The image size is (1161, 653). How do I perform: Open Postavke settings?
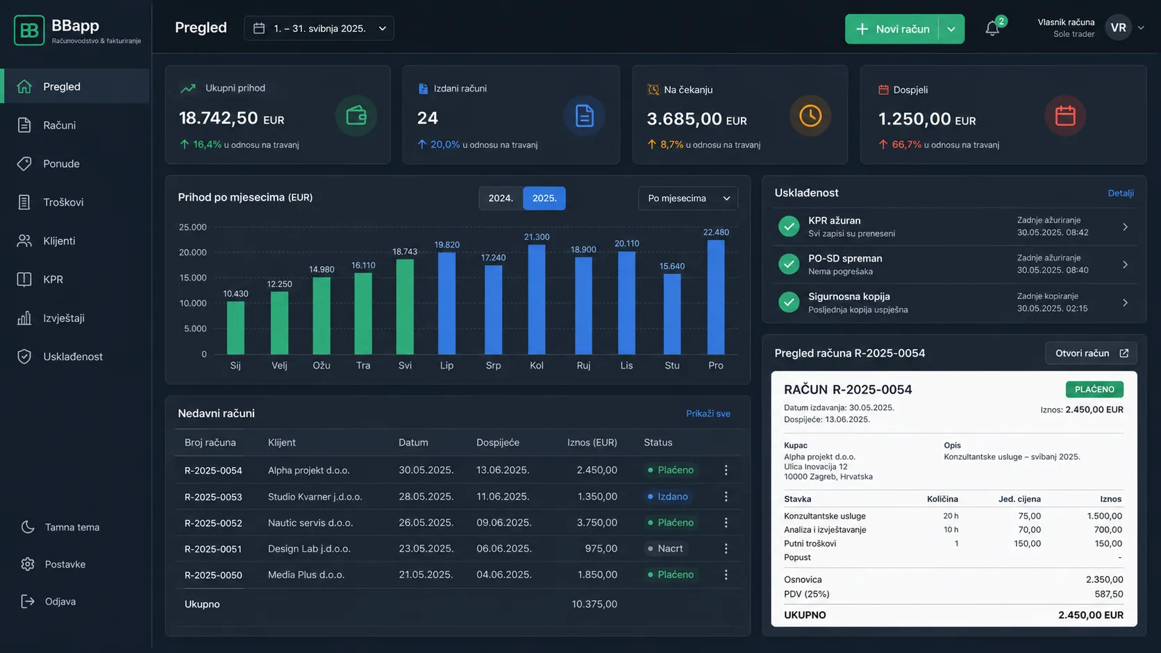[x=54, y=564]
